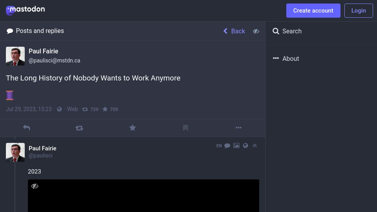Click the Web source label
Image resolution: width=377 pixels, height=212 pixels.
(72, 109)
